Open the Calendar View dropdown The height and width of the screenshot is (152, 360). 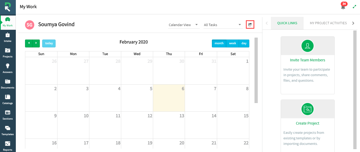[183, 25]
